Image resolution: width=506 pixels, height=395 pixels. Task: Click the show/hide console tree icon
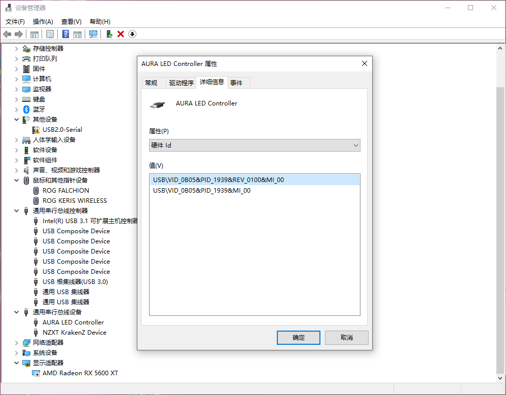(x=34, y=34)
